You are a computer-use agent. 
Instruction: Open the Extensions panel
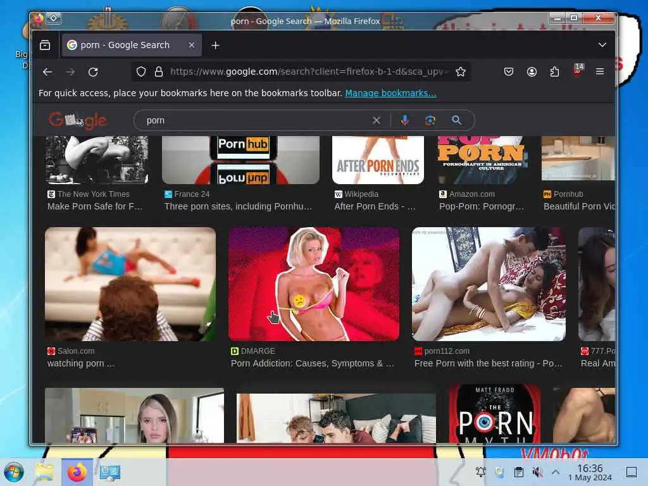[554, 72]
